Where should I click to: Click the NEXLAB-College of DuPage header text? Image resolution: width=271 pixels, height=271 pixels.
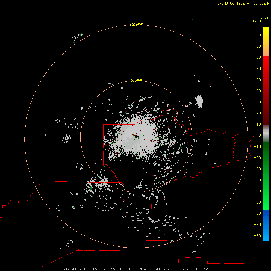click(242, 3)
